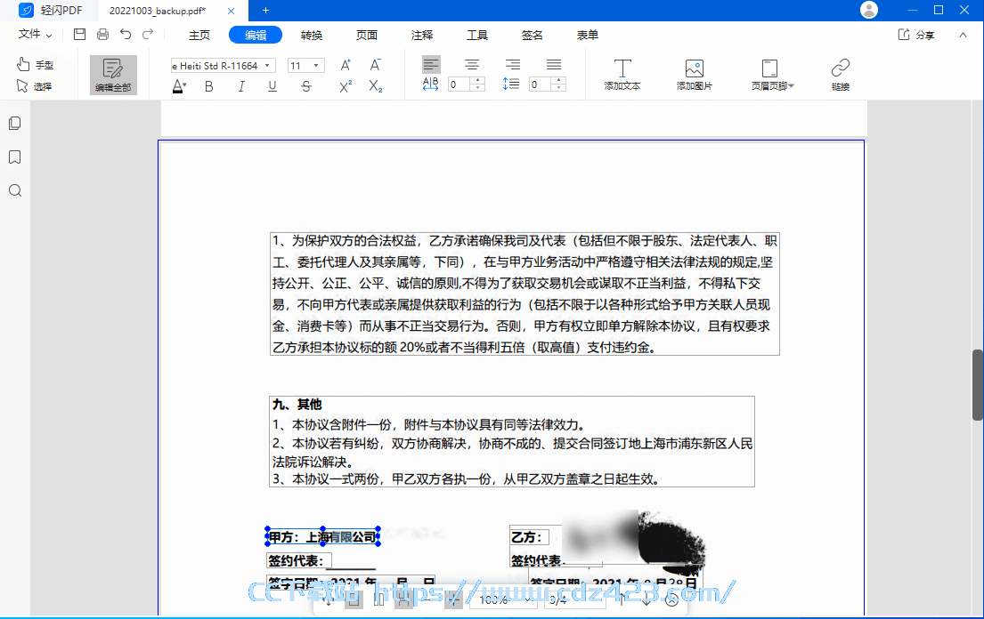Decrease the font size
This screenshot has height=619, width=984.
tap(375, 65)
